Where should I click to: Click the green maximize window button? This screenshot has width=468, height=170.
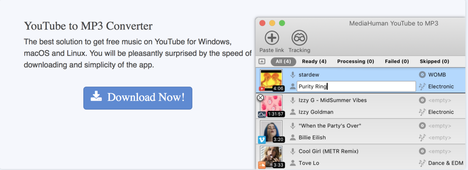282,23
